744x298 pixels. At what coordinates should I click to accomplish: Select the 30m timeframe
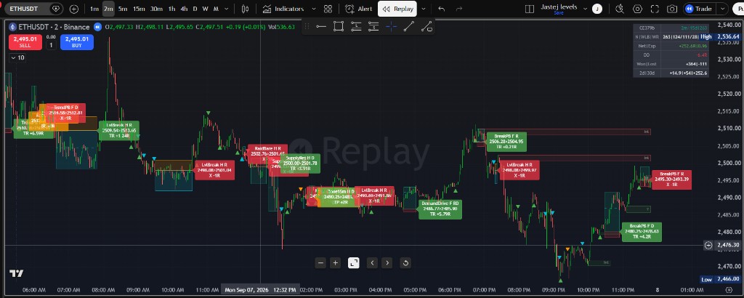coord(157,9)
